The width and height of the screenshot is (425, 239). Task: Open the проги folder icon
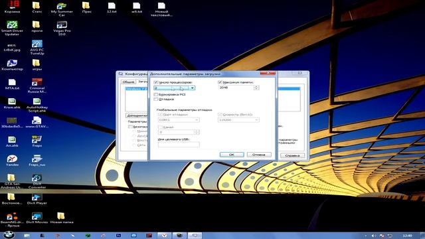[37, 27]
